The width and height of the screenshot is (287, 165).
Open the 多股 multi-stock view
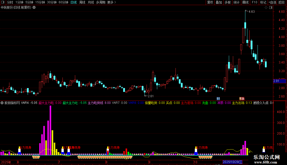point(228,2)
